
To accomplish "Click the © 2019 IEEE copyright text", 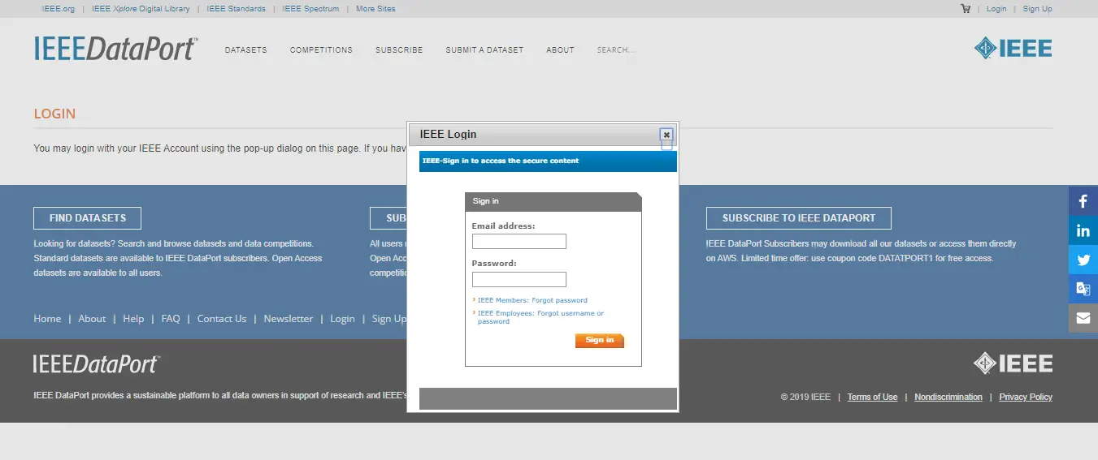I will [805, 397].
